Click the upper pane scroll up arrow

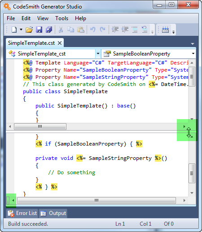[x=192, y=63]
